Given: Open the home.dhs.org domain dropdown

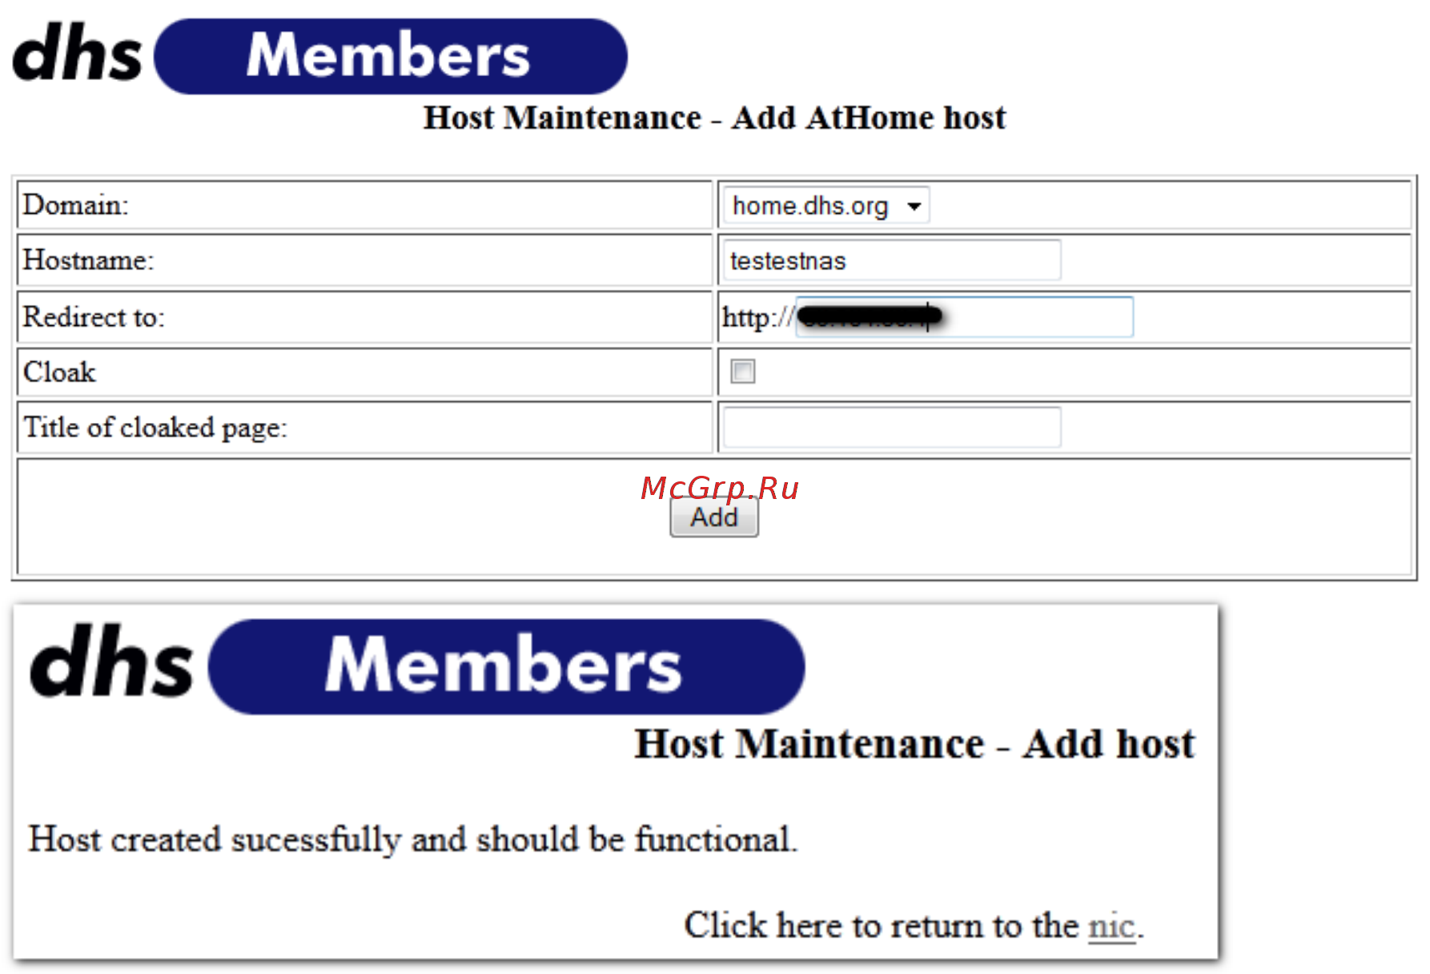Looking at the screenshot, I should (825, 206).
